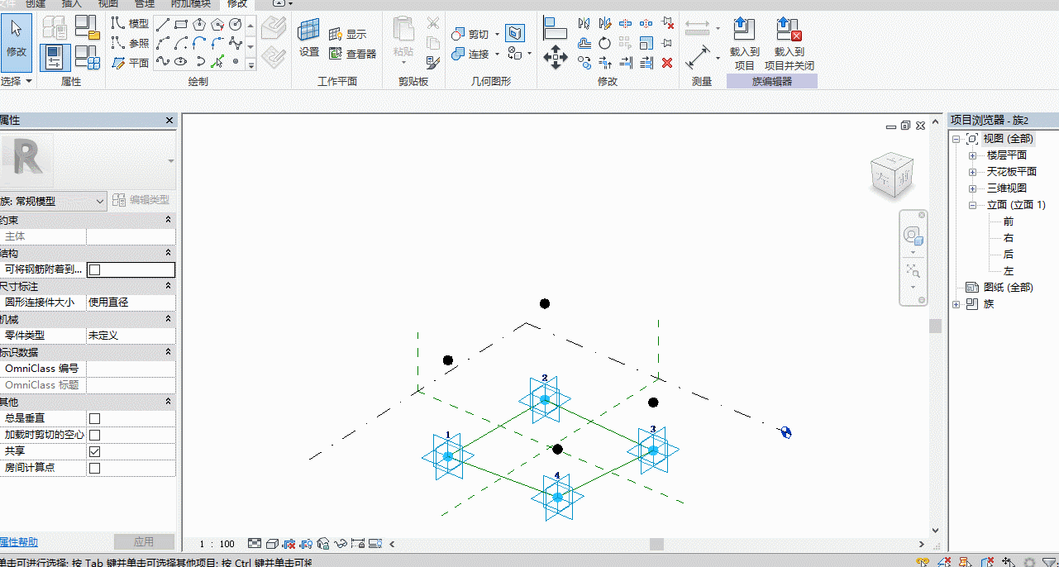Select the line draw tool
This screenshot has height=567, width=1059.
coord(163,24)
